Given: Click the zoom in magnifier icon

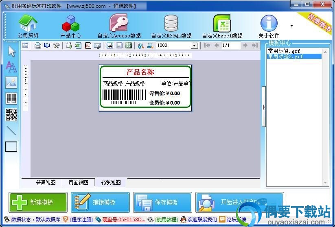Looking at the screenshot, I should click(x=140, y=45).
